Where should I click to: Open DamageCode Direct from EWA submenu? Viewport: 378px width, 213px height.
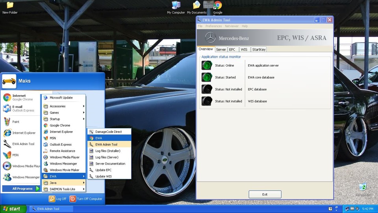point(109,132)
